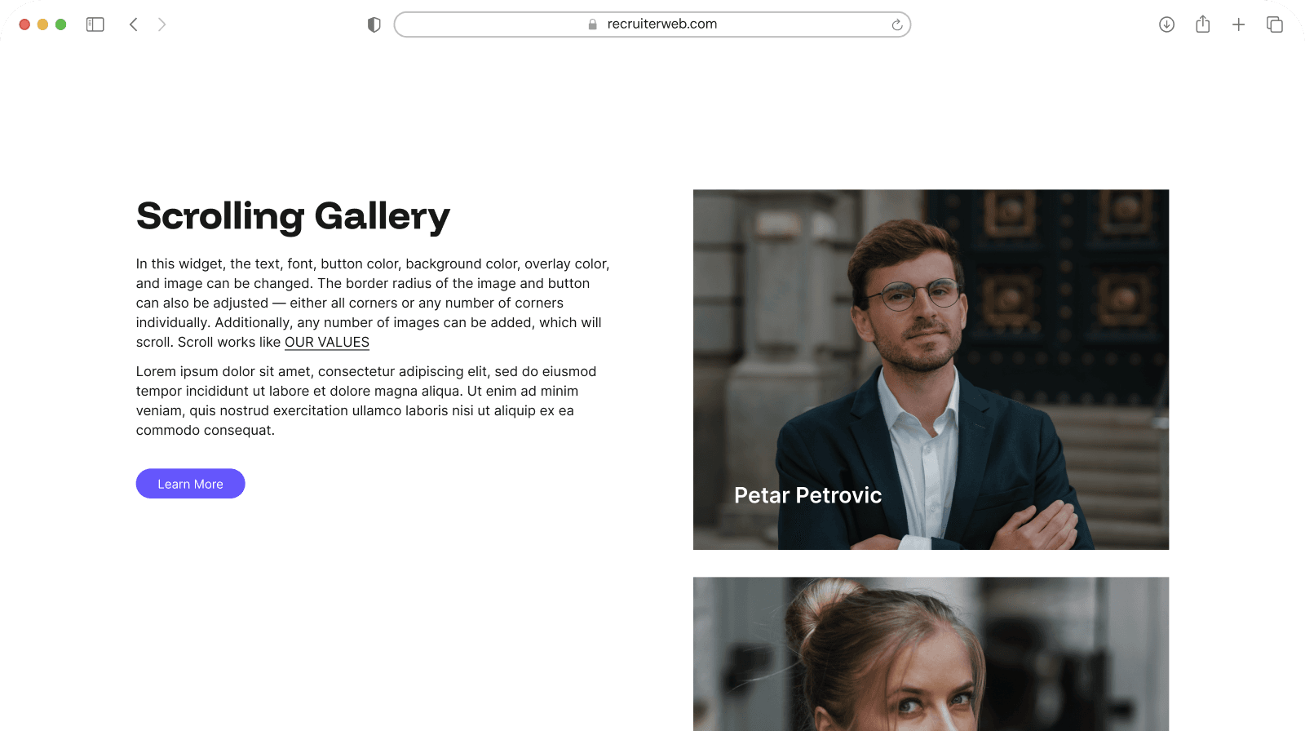This screenshot has height=731, width=1305.
Task: Click the forward navigation arrow
Action: [161, 24]
